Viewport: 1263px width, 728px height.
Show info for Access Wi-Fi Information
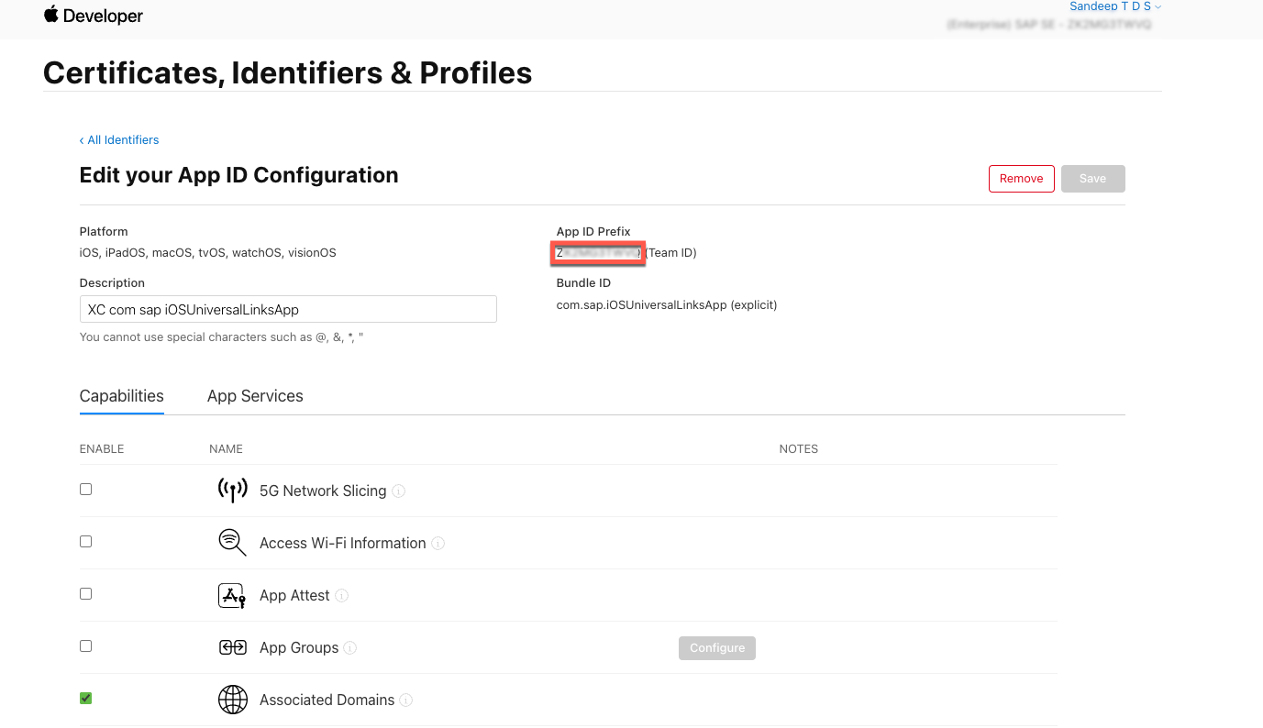(438, 544)
